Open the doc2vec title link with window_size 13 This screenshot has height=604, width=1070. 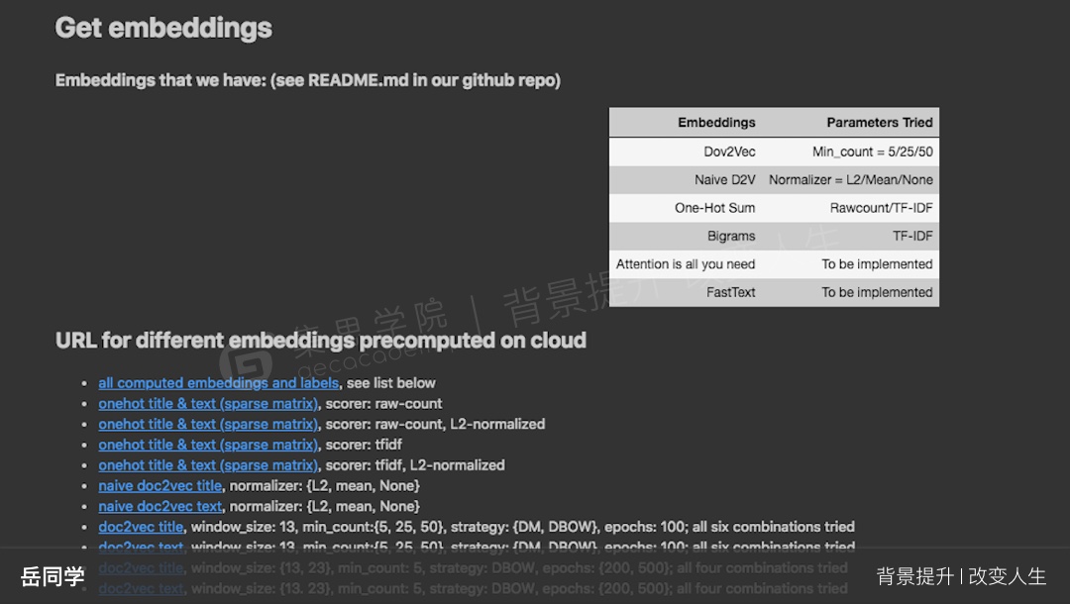(141, 527)
